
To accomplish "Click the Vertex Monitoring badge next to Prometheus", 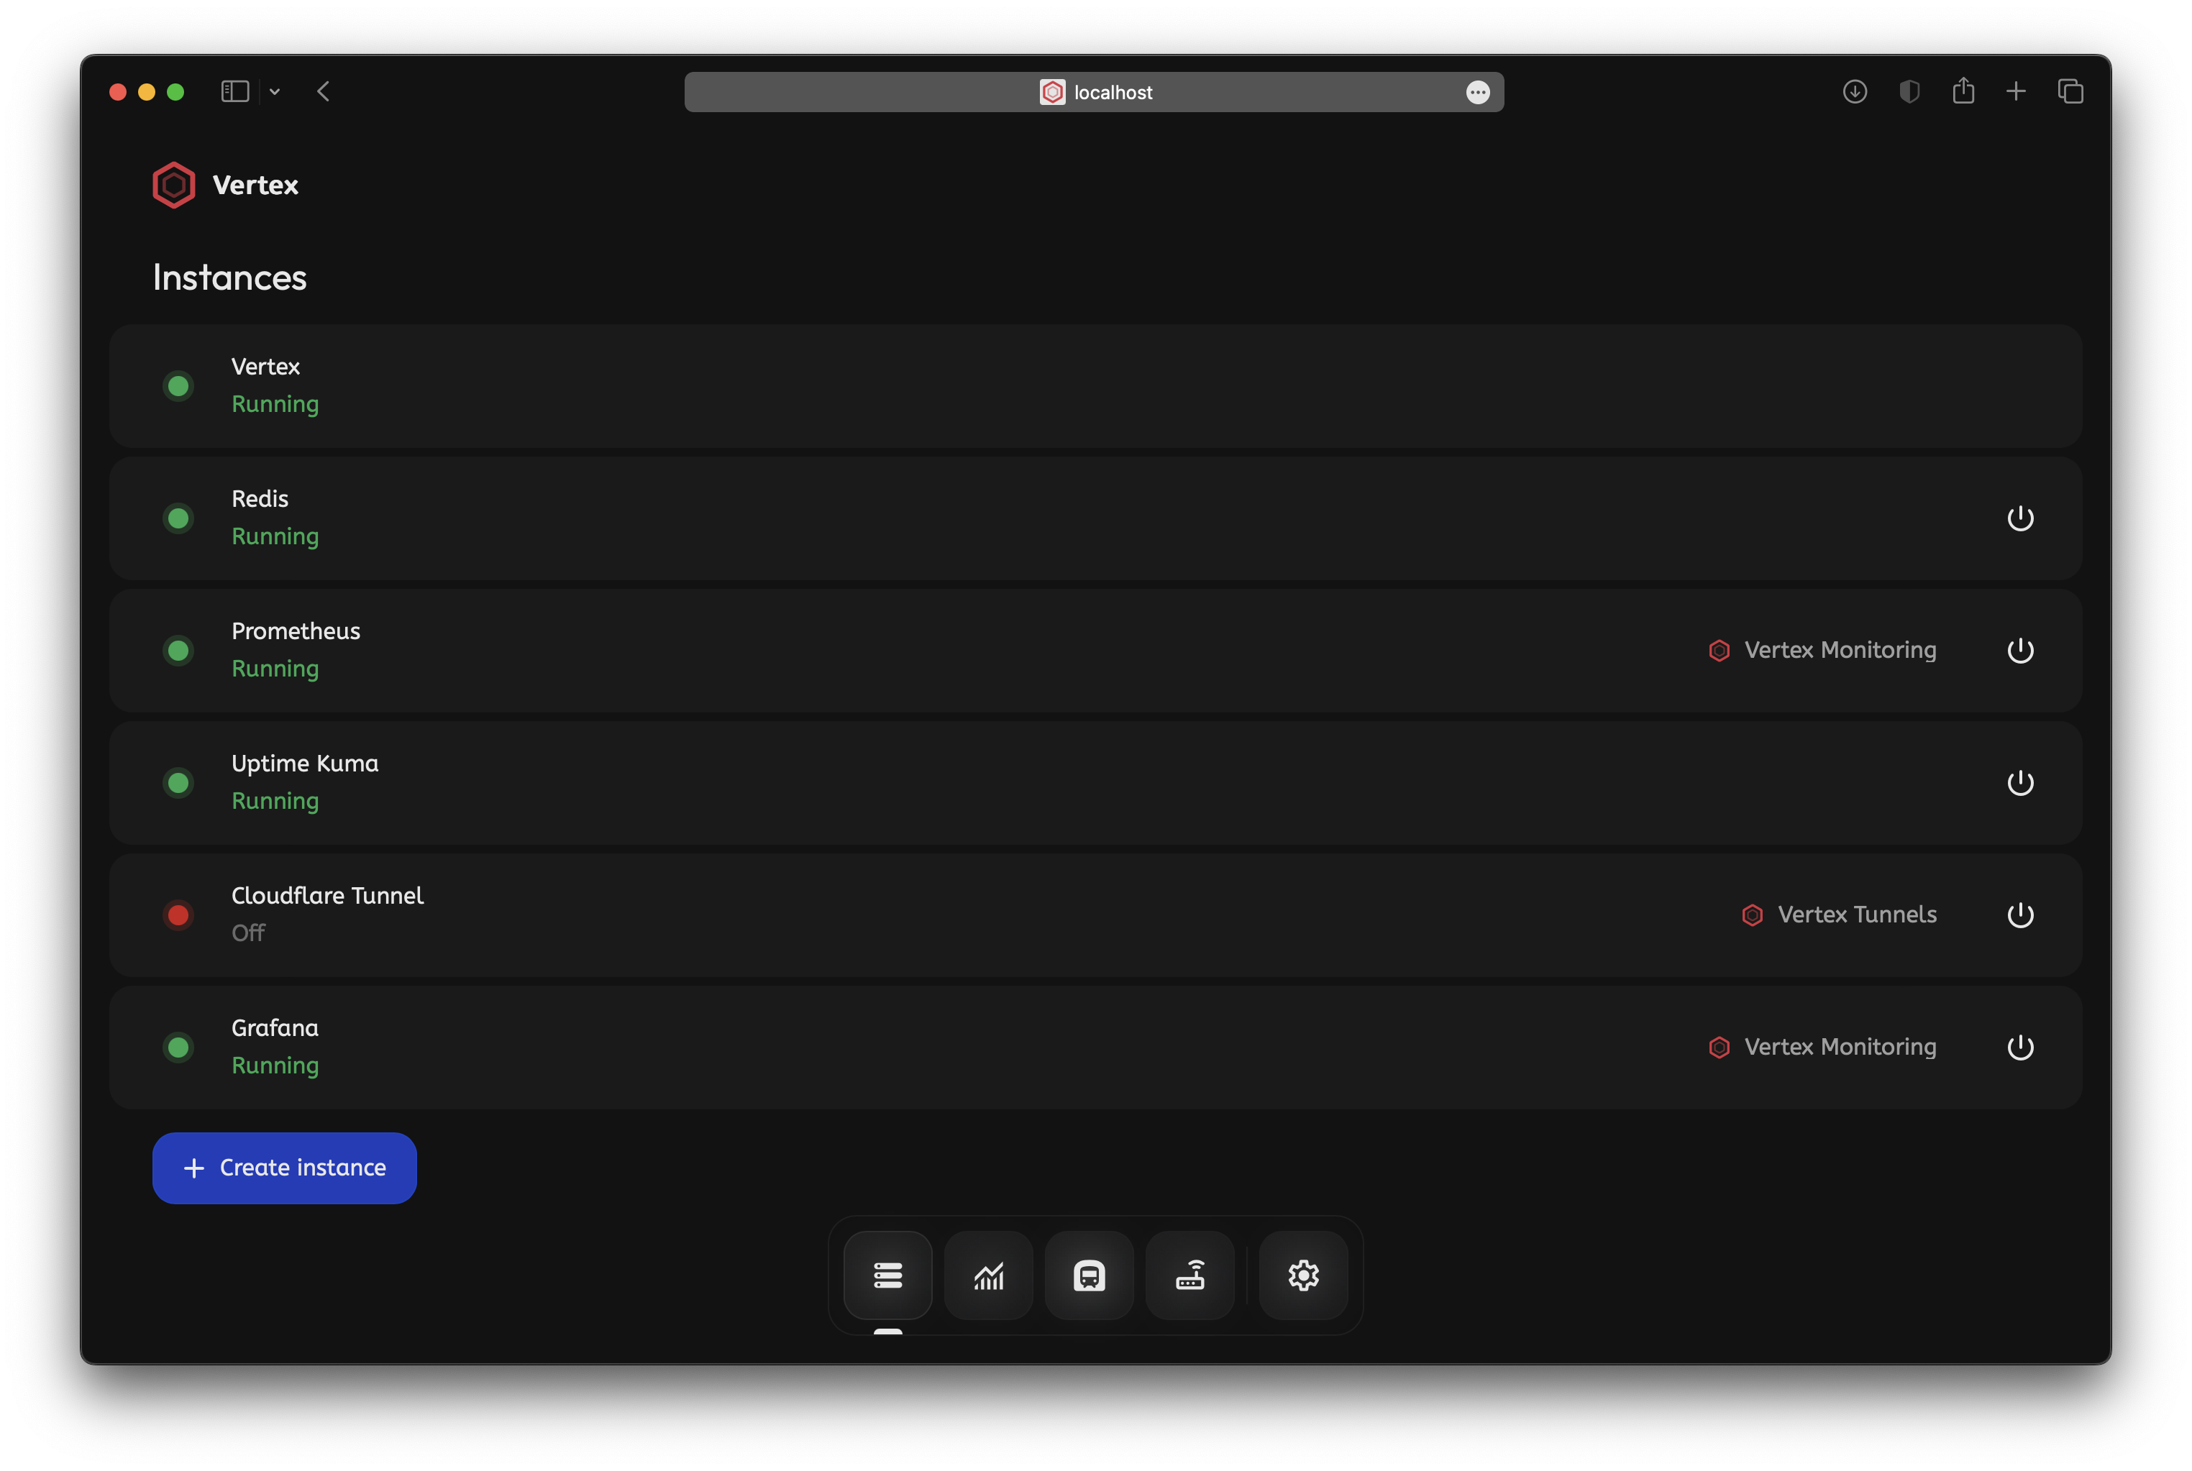I will click(x=1822, y=650).
